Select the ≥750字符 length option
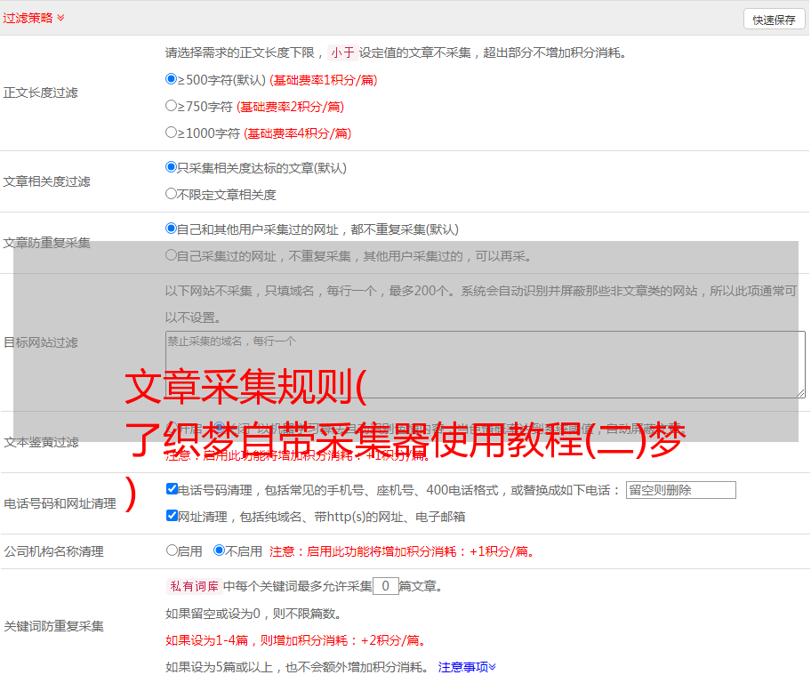The height and width of the screenshot is (683, 811). 172,105
